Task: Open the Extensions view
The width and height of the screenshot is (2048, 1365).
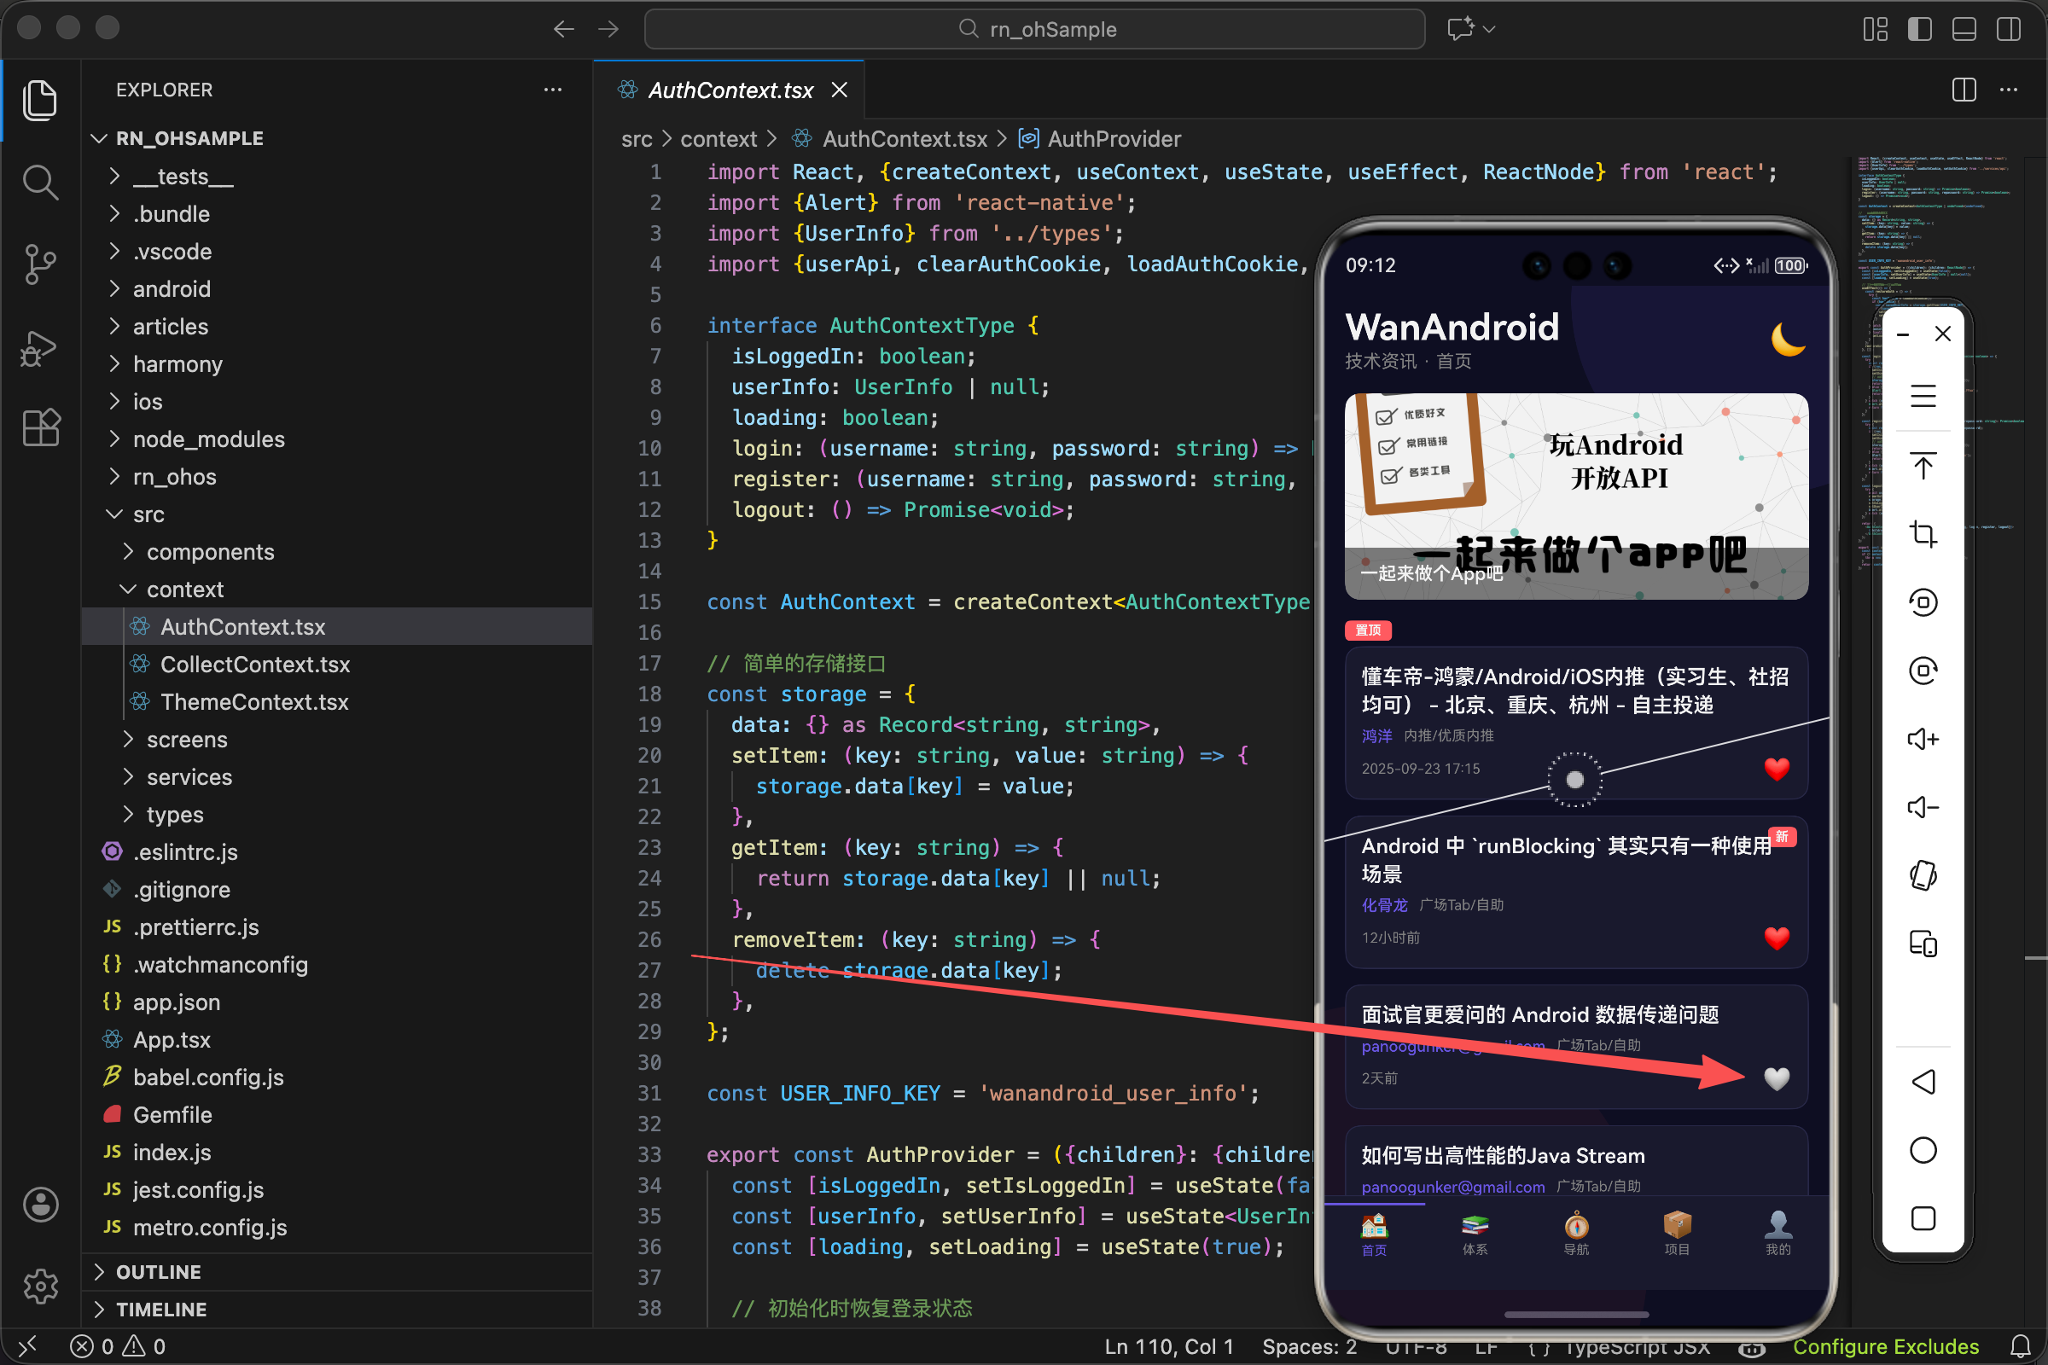Action: [x=40, y=427]
